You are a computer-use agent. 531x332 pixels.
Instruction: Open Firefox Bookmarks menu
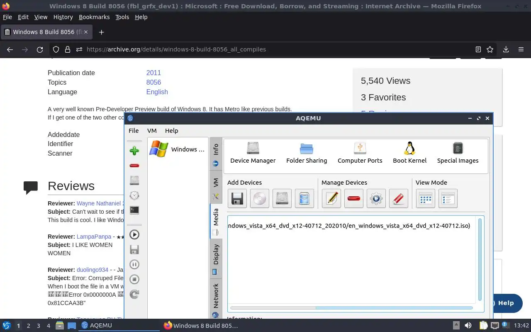(x=94, y=17)
